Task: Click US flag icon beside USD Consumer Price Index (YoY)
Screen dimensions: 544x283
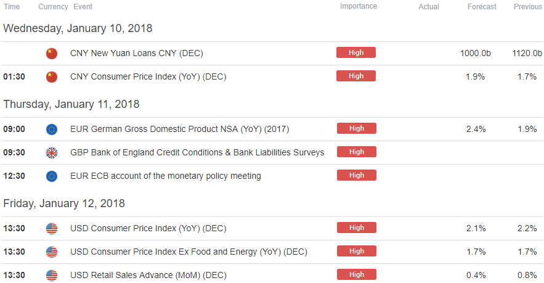Action: (x=52, y=229)
